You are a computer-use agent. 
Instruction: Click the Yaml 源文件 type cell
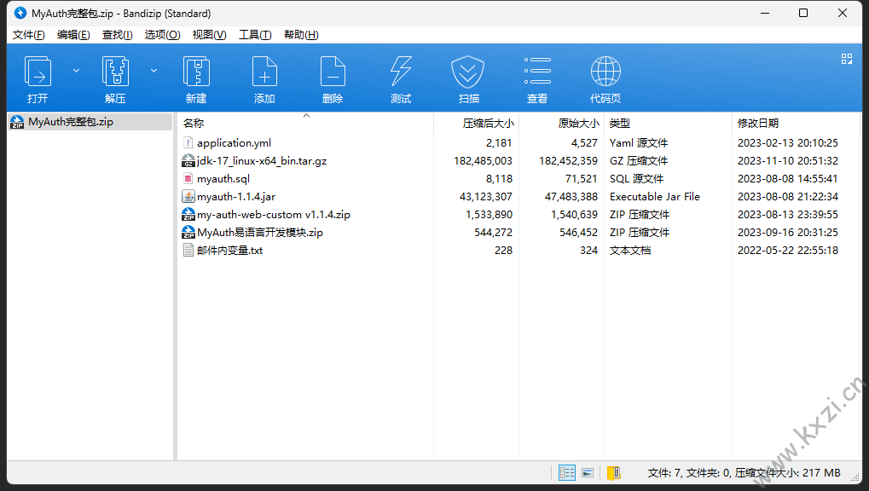[x=639, y=143]
